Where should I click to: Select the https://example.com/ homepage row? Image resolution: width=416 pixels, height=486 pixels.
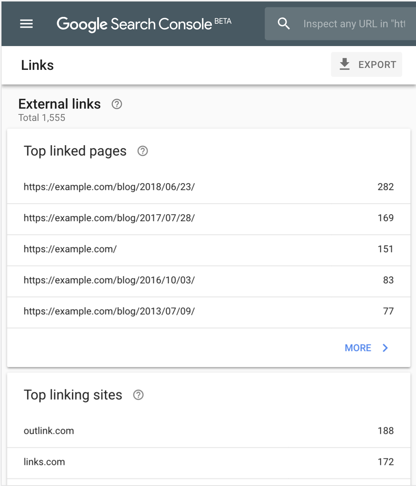pyautogui.click(x=207, y=249)
